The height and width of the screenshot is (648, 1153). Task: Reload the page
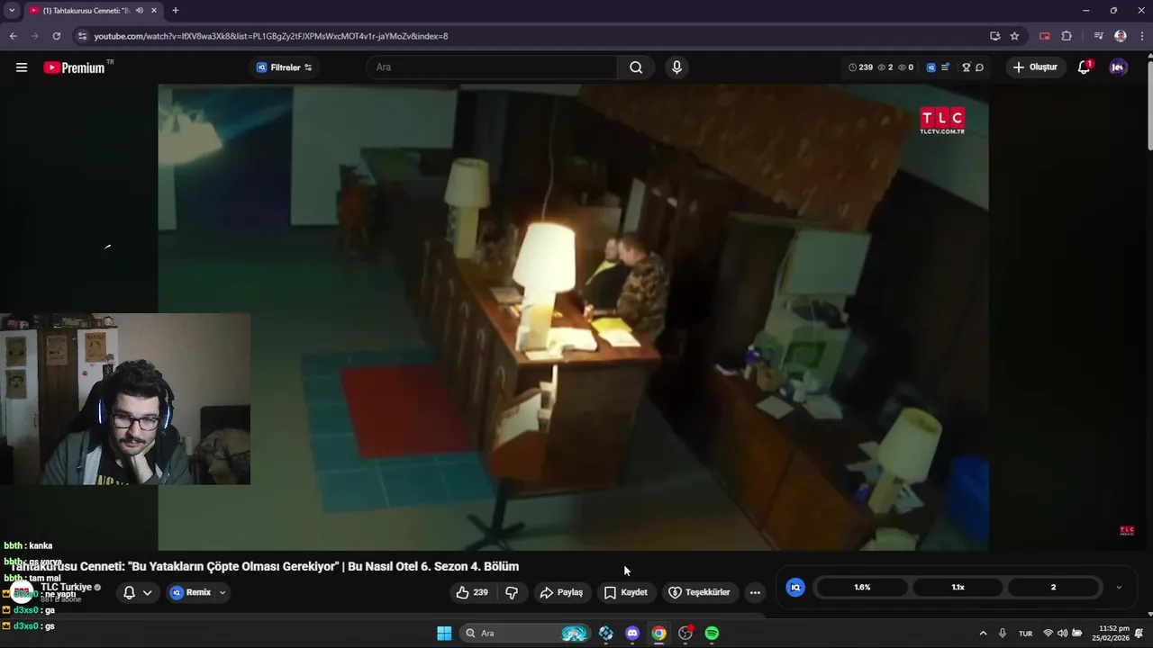[x=56, y=36]
